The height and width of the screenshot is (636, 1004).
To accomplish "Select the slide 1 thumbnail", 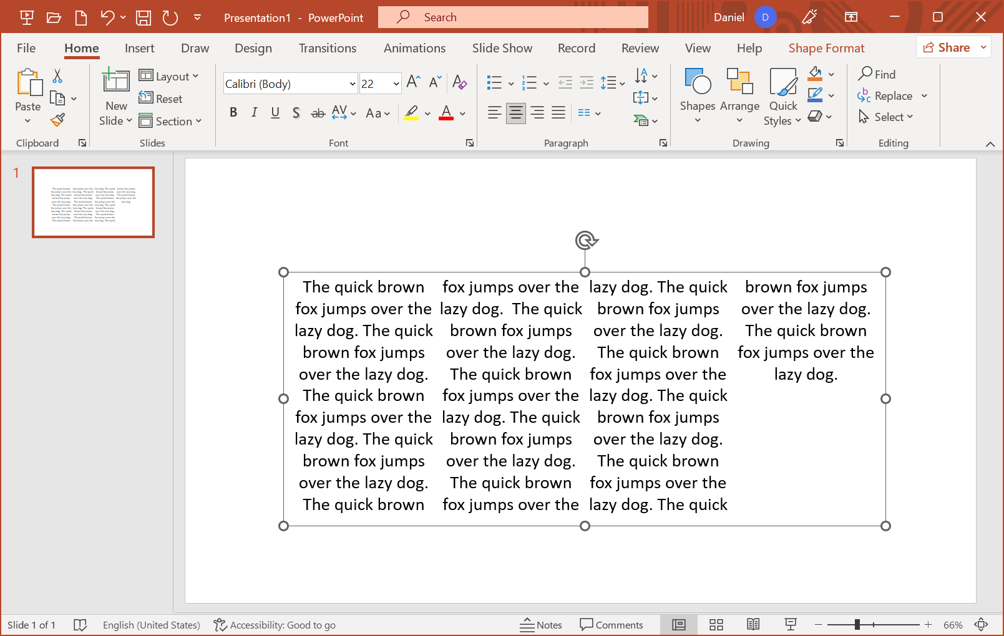I will [x=93, y=202].
